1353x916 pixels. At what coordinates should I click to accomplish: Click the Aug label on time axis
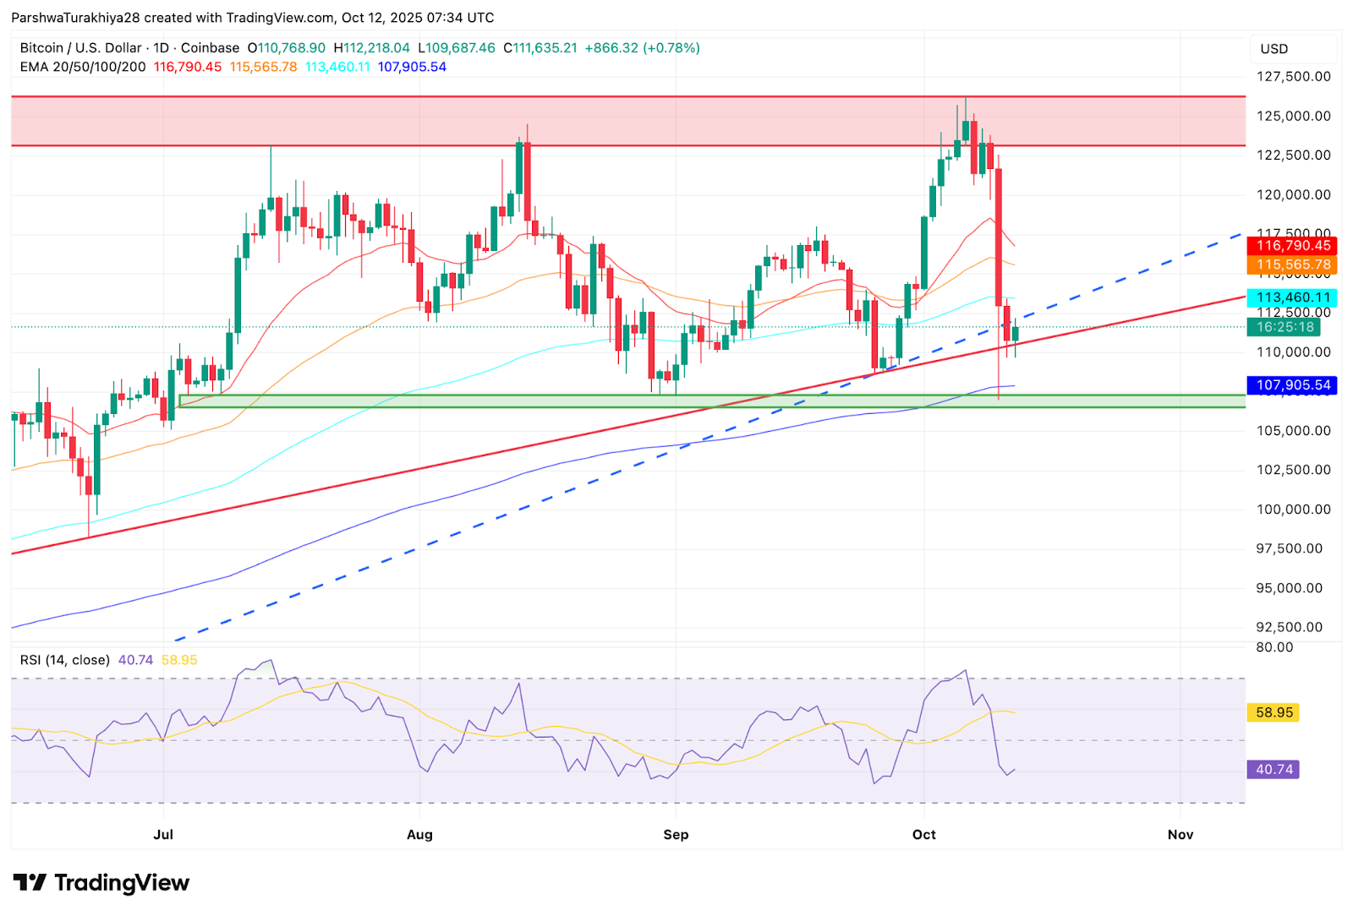click(x=419, y=835)
